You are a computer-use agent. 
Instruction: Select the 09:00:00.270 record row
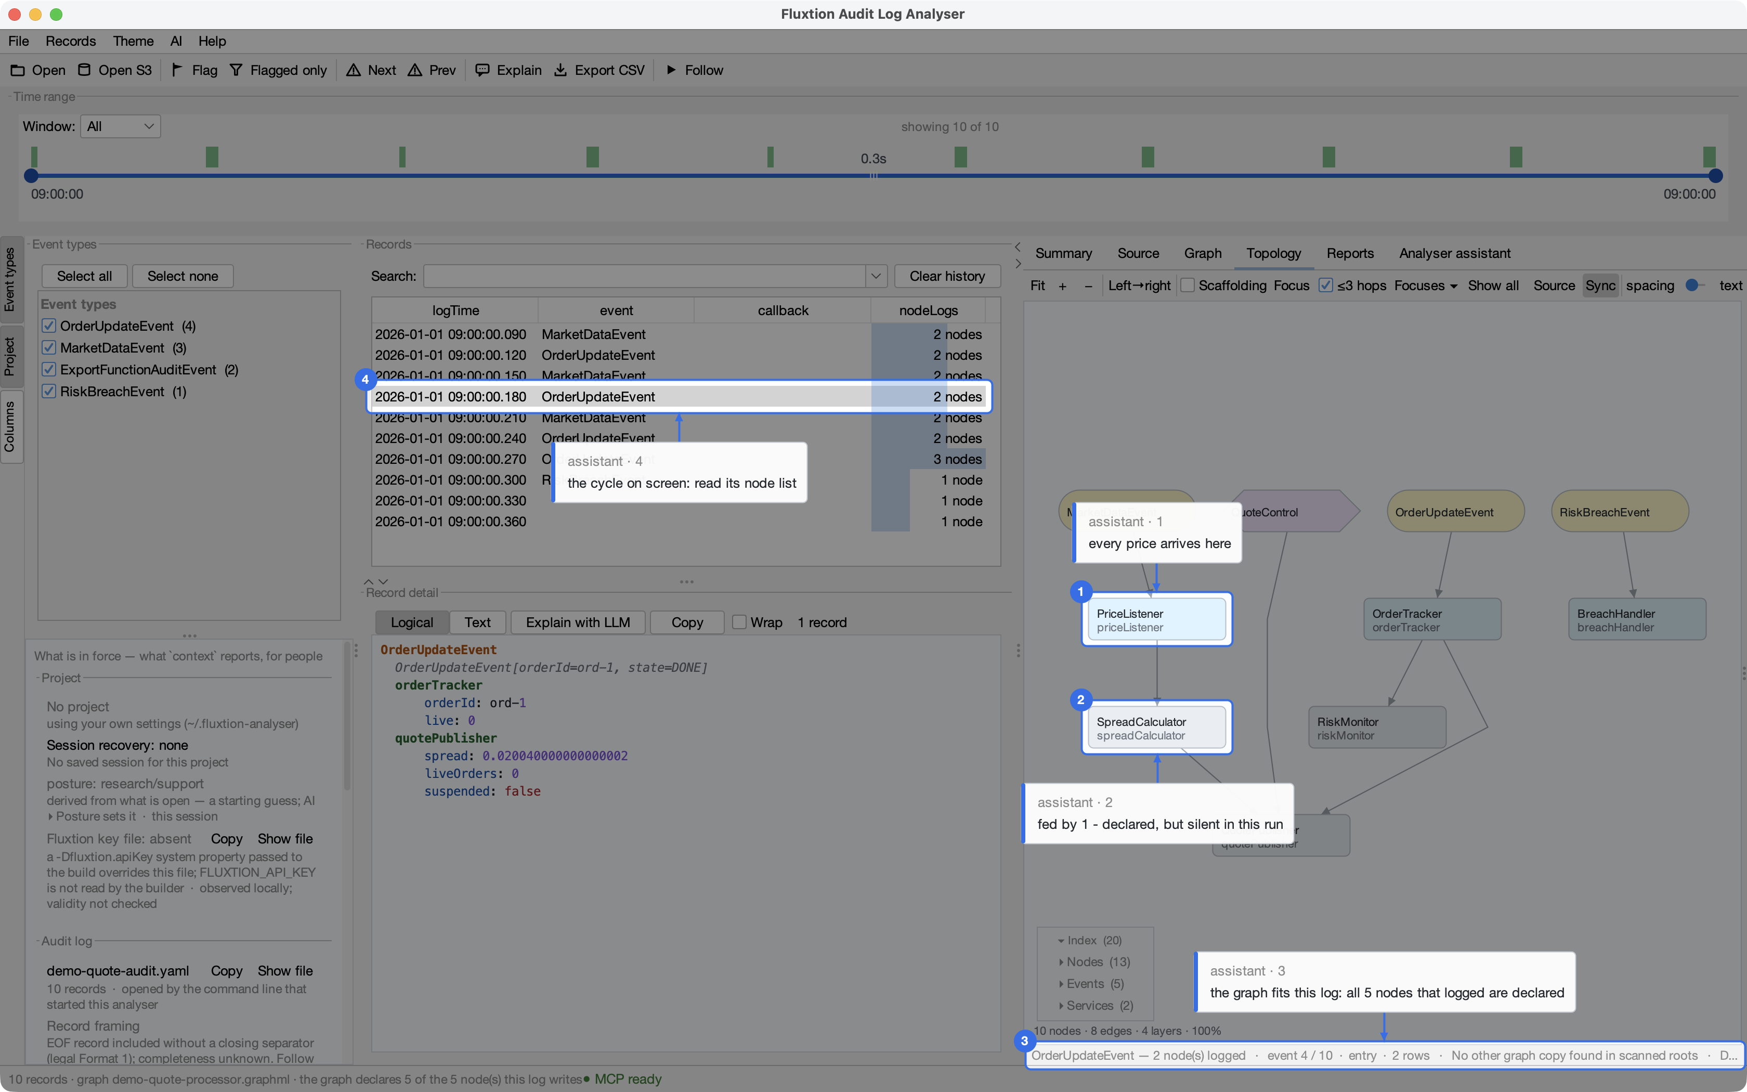[679, 459]
